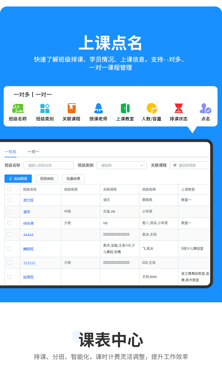The image size is (222, 380).
Task: Expand the 关联课程 course selector
Action: 190,165
